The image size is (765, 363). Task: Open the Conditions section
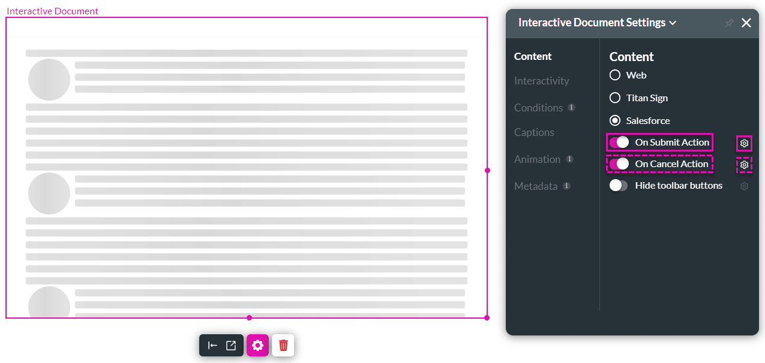point(539,107)
